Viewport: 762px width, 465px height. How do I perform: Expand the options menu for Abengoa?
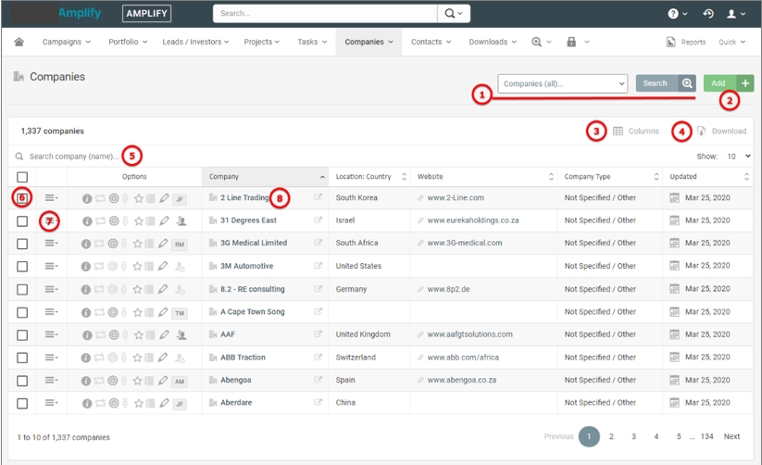[51, 380]
